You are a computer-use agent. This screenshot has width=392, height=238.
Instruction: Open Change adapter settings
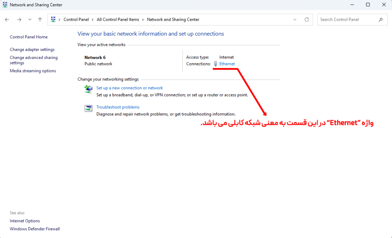(x=32, y=49)
